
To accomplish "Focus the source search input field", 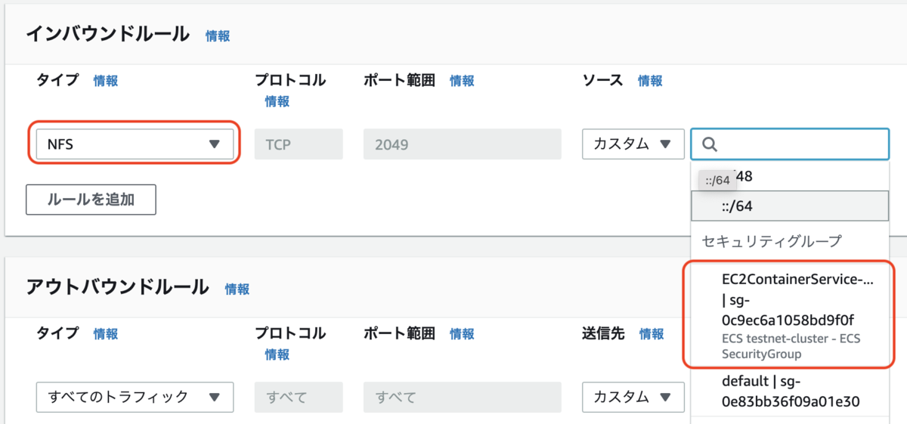I will pos(789,144).
